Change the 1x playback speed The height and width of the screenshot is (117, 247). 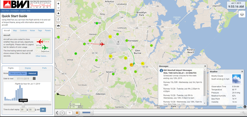point(69,113)
